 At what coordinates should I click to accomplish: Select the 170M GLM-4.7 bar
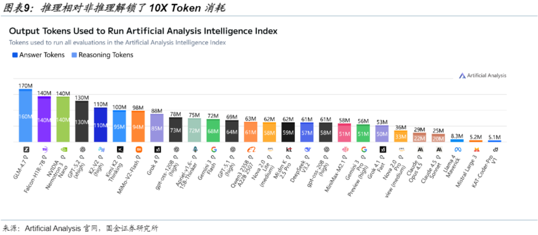[26, 116]
